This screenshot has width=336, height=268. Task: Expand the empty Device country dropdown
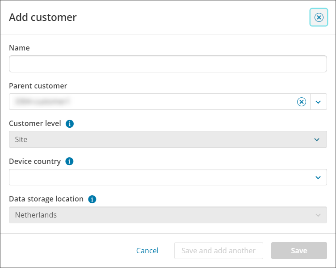point(168,177)
